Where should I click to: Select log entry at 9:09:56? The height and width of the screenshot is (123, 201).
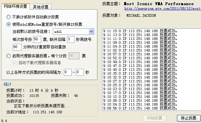click(140, 108)
